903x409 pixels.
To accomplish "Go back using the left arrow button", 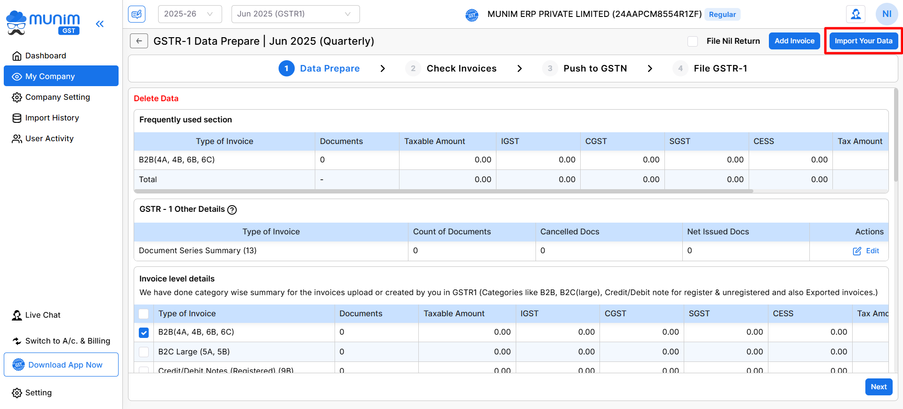I will 139,41.
